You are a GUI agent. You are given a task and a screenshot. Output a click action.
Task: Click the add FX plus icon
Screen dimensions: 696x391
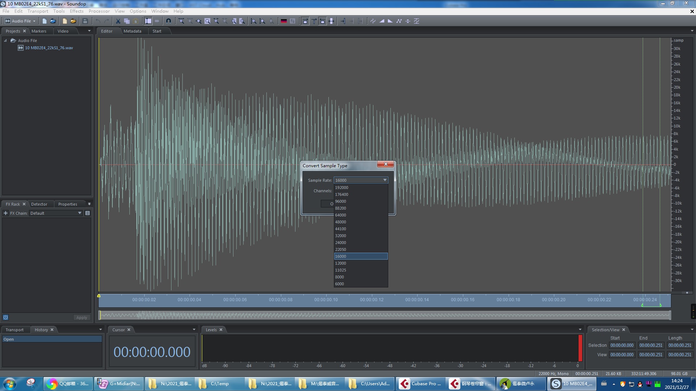pos(5,213)
